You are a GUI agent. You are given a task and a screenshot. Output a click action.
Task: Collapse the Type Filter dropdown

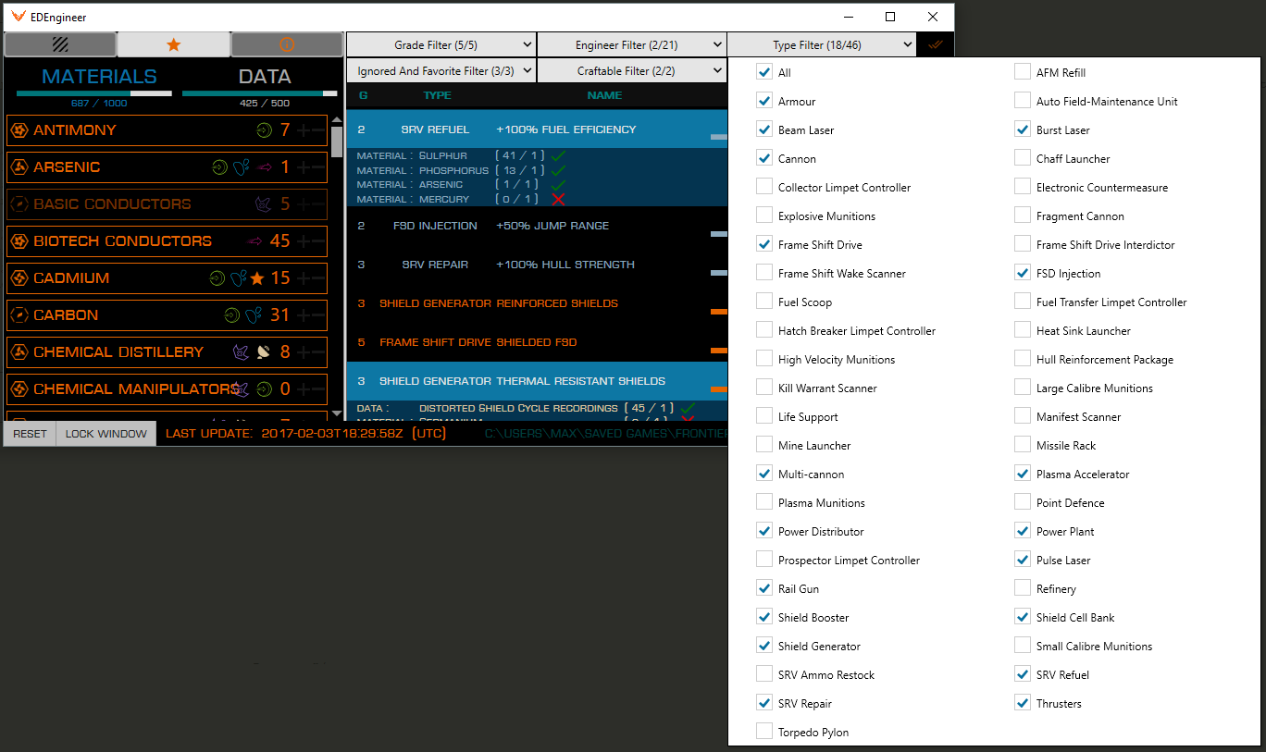click(822, 44)
